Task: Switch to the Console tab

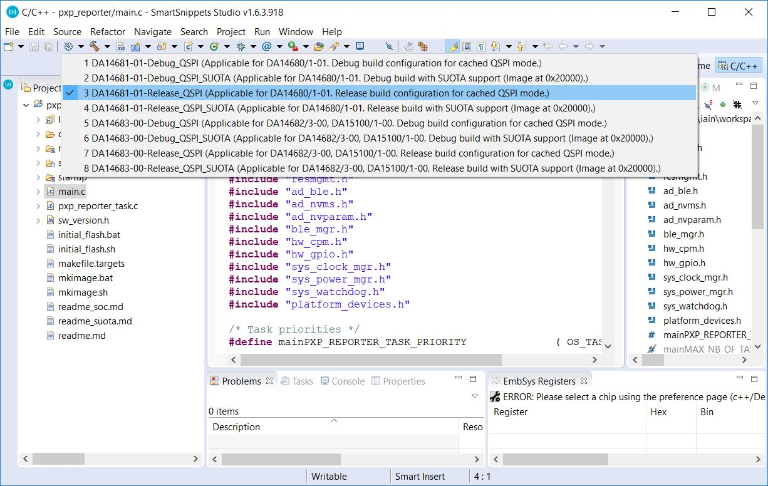Action: tap(342, 381)
